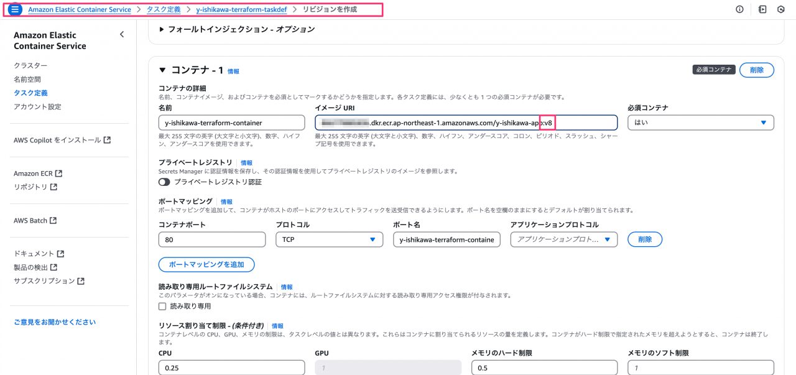Click the 名前 field with y-ishikawa-terraform-container
796x375 pixels.
coord(231,123)
